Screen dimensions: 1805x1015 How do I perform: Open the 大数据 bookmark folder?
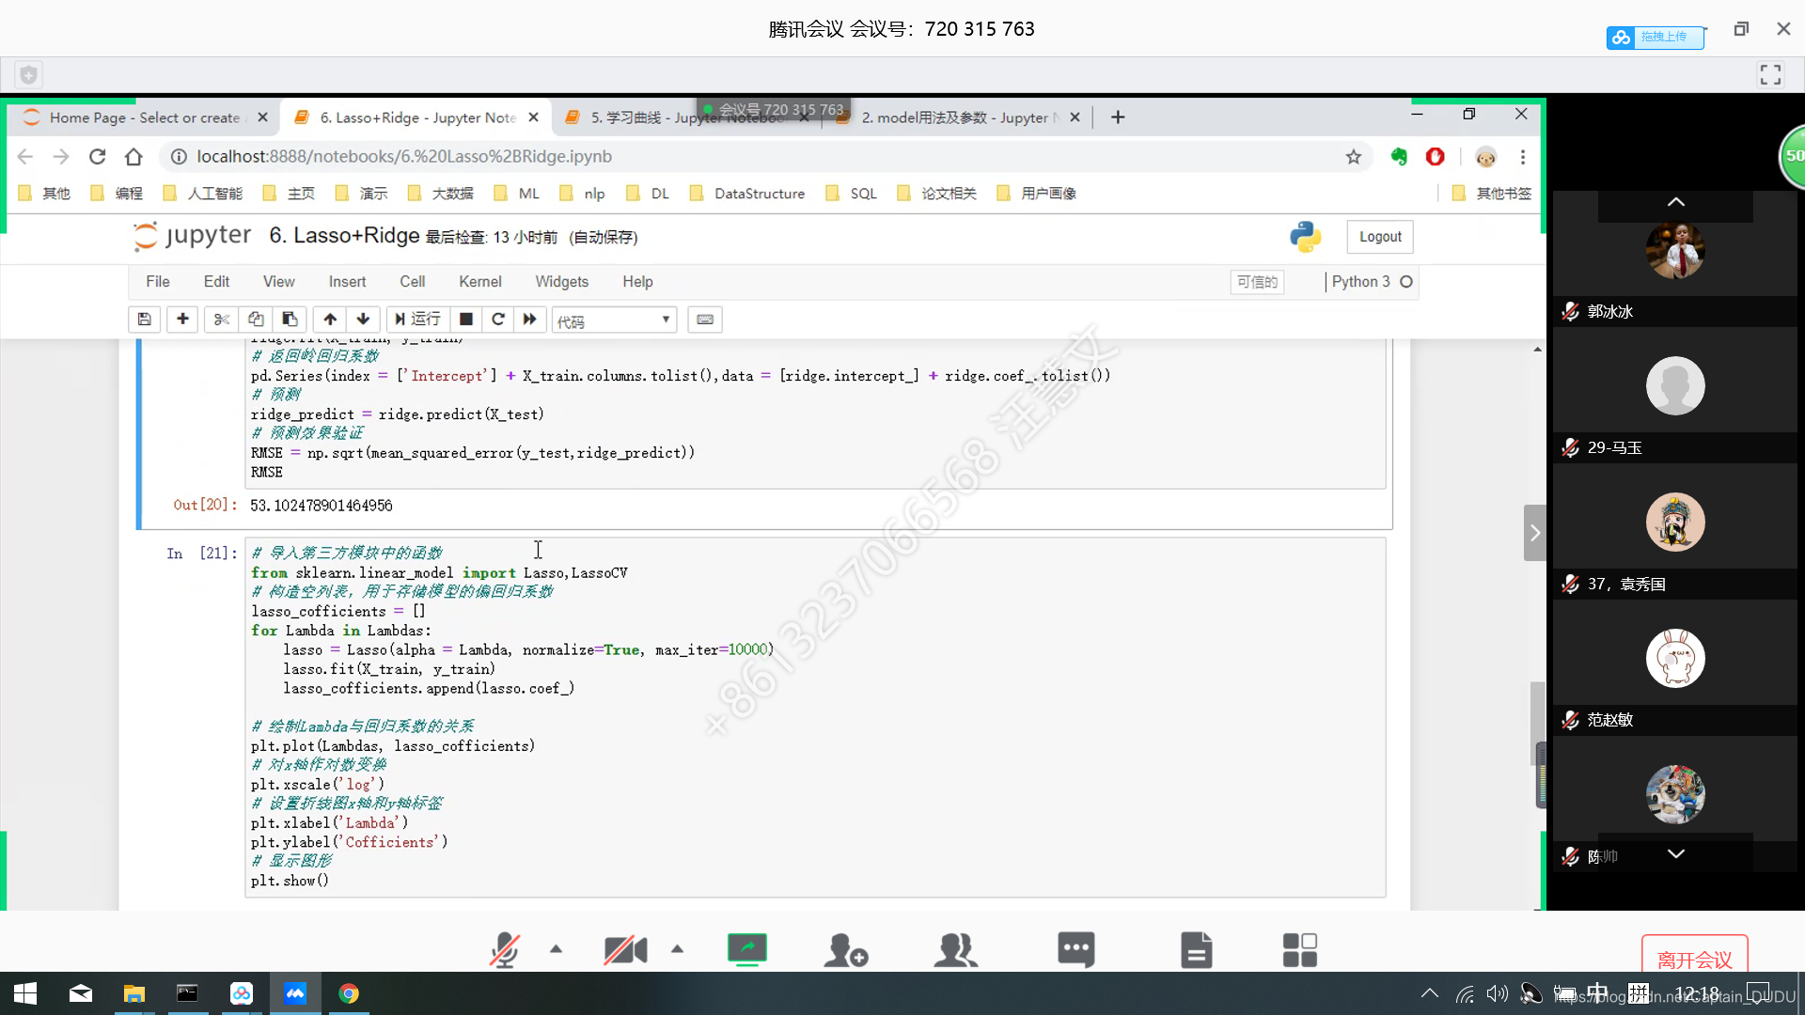click(442, 194)
